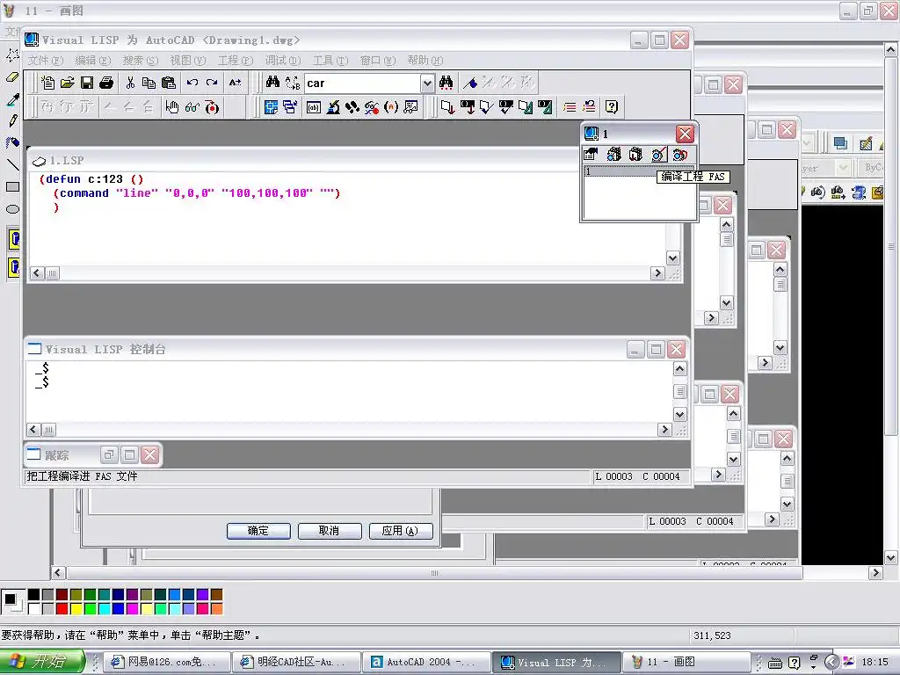Add a watch with the eyeglasses icon
This screenshot has height=675, width=900.
tap(192, 106)
